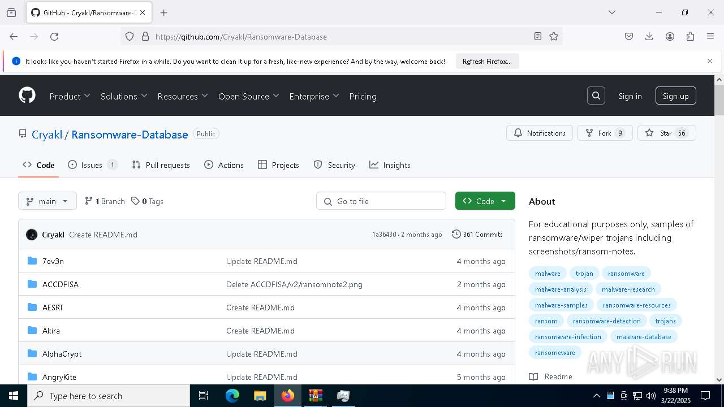Click the ransomware-detection topic tag
This screenshot has width=724, height=407.
pos(606,321)
